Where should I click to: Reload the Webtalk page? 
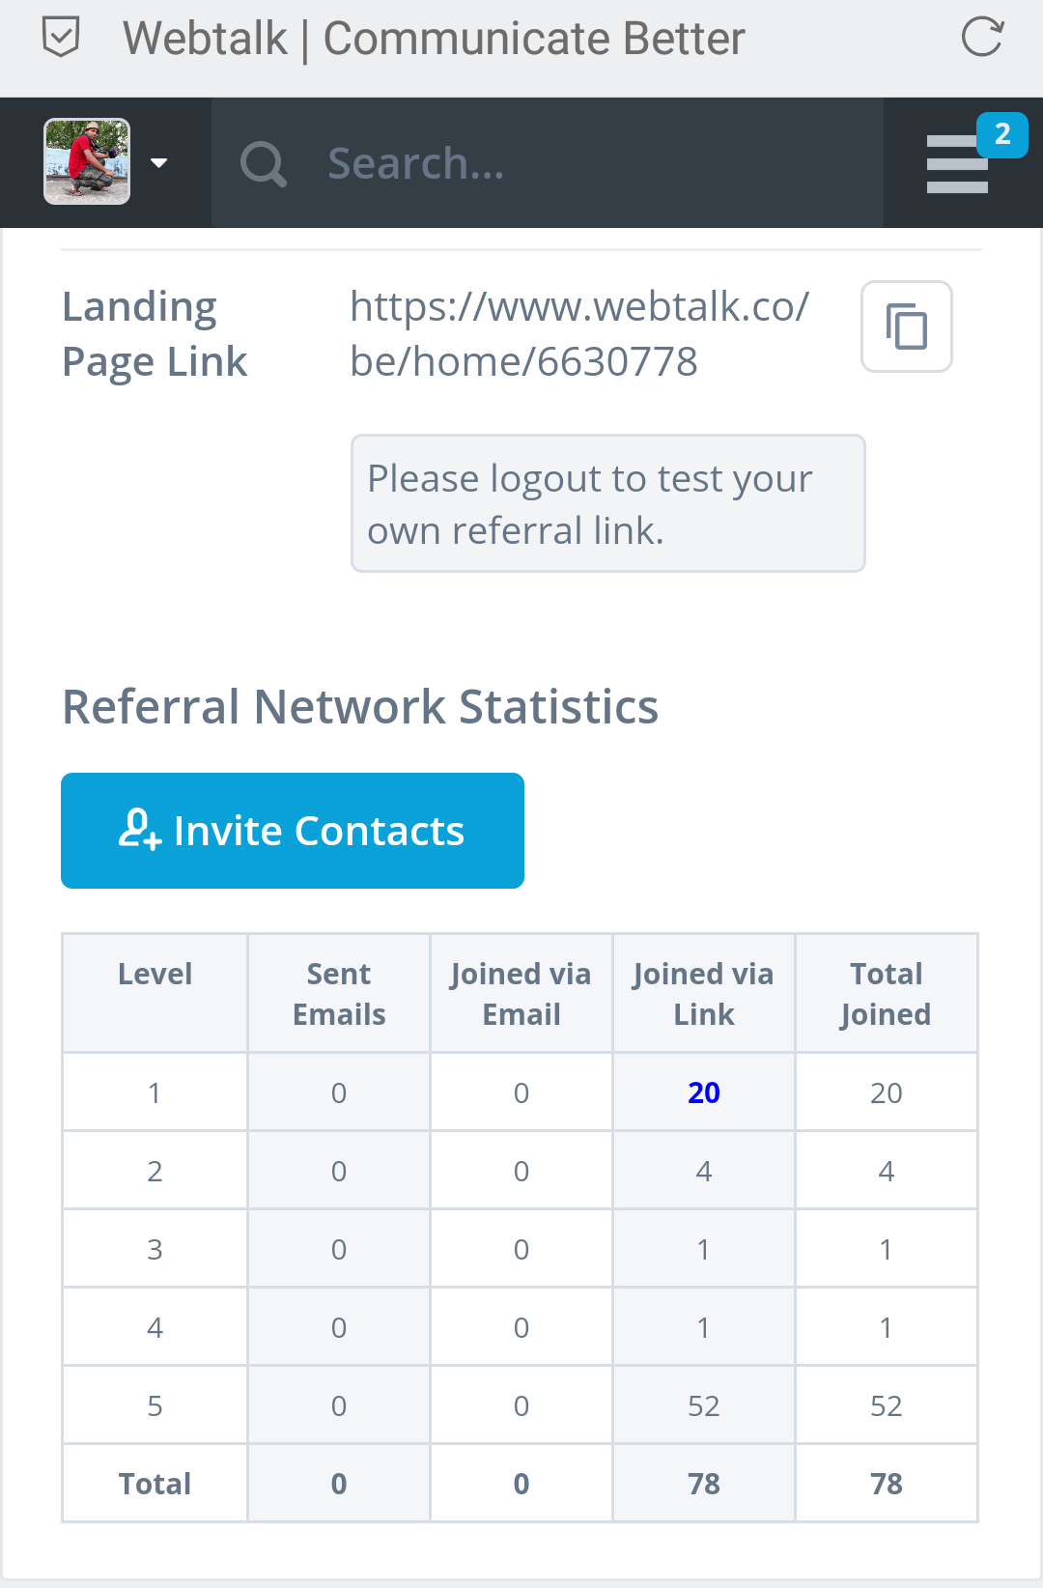(982, 38)
